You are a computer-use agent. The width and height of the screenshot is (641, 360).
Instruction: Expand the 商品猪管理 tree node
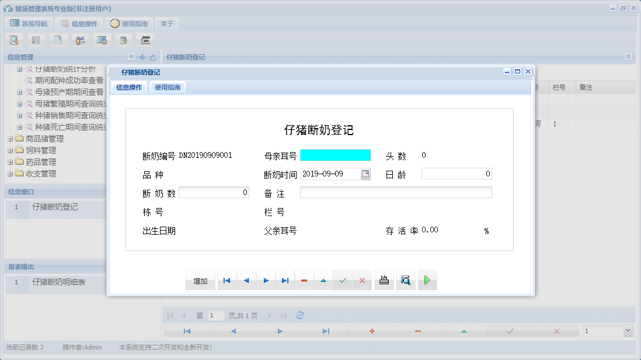point(11,139)
